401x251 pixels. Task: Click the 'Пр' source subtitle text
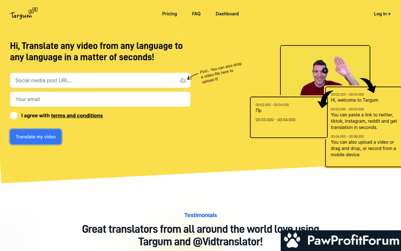(258, 110)
